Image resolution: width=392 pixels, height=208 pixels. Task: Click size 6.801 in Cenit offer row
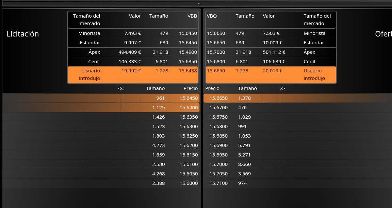pos(242,62)
